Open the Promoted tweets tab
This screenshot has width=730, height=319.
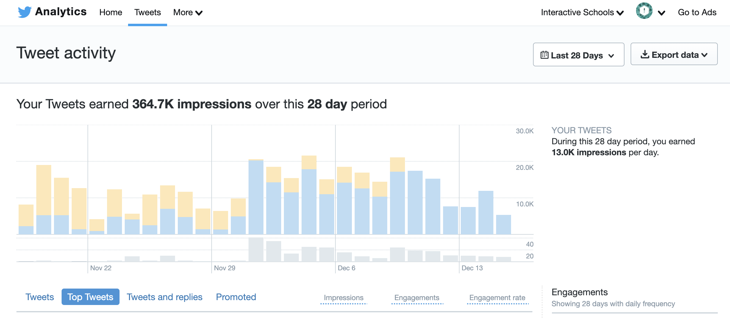236,297
